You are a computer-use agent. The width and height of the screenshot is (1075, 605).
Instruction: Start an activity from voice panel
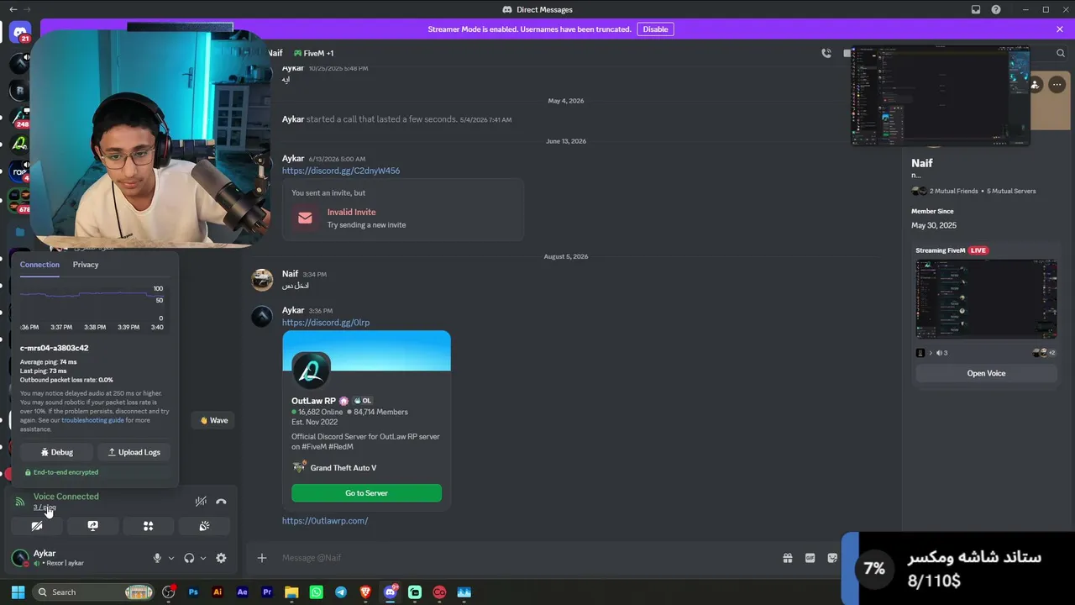148,526
